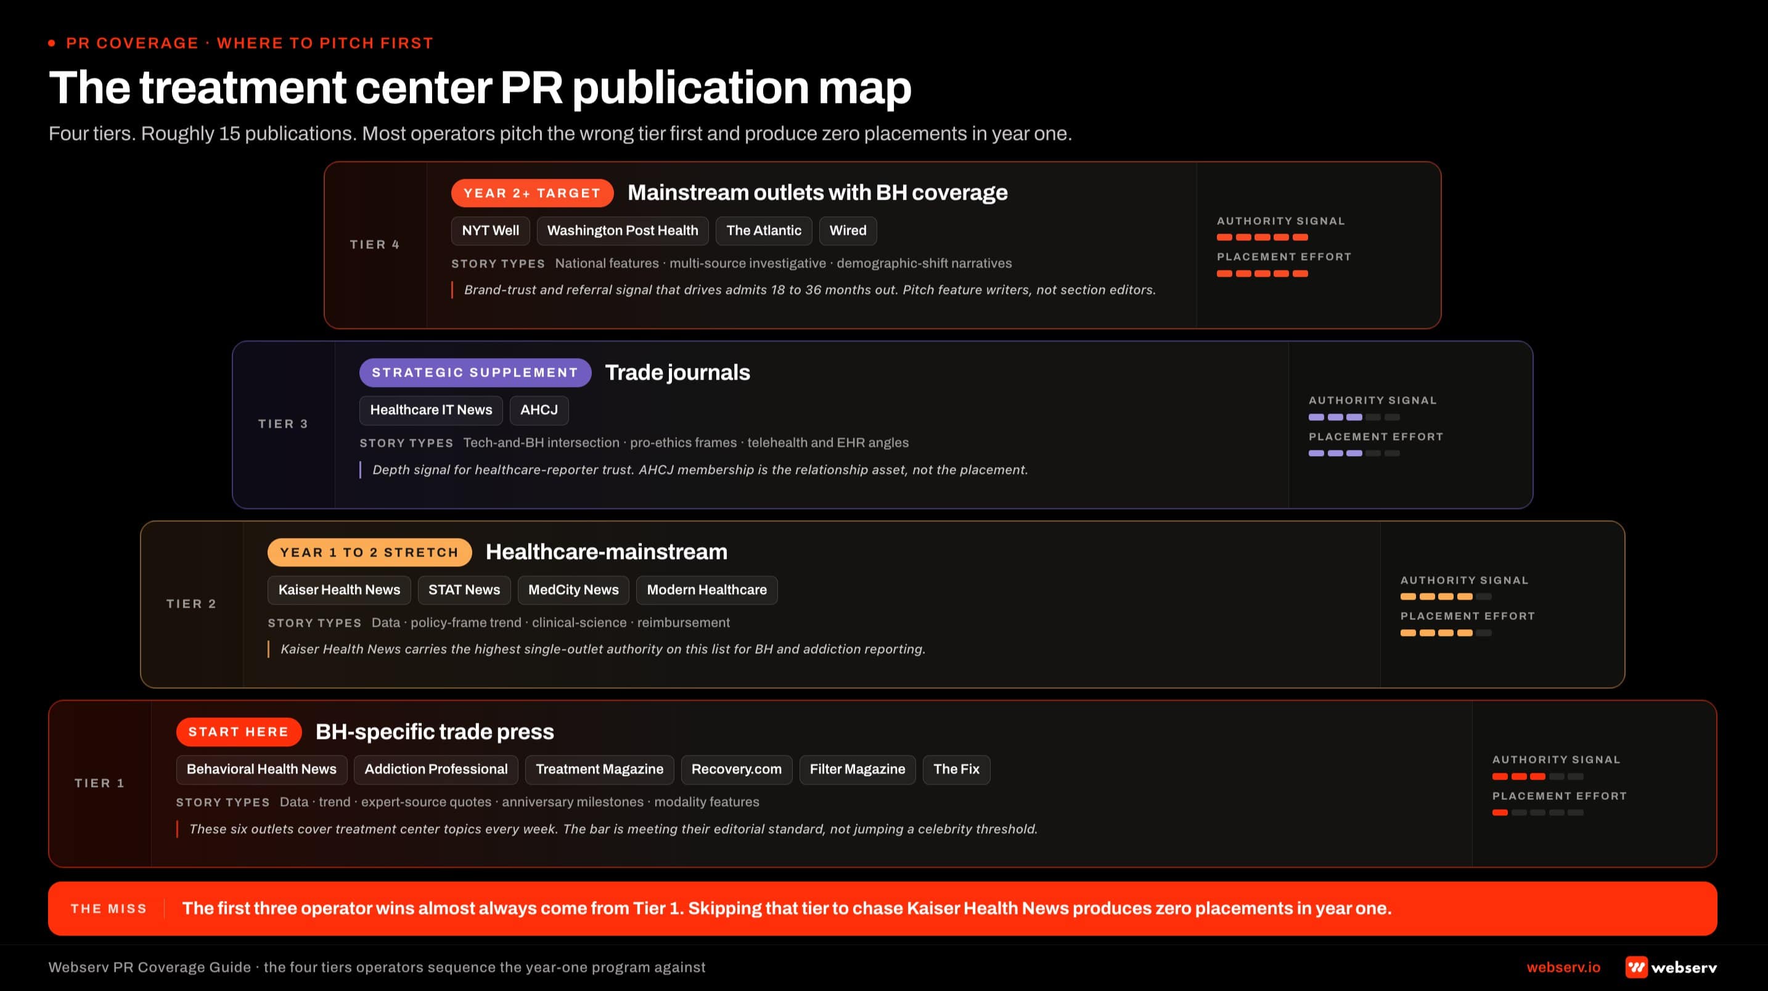The image size is (1768, 991).
Task: Select the Washington Post Health chip
Action: pyautogui.click(x=623, y=230)
